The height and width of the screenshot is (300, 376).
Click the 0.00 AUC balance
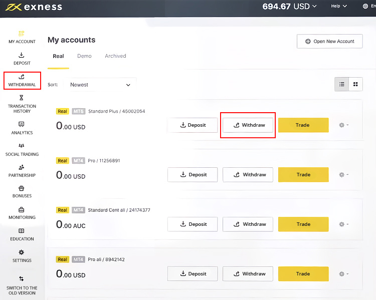coord(71,224)
